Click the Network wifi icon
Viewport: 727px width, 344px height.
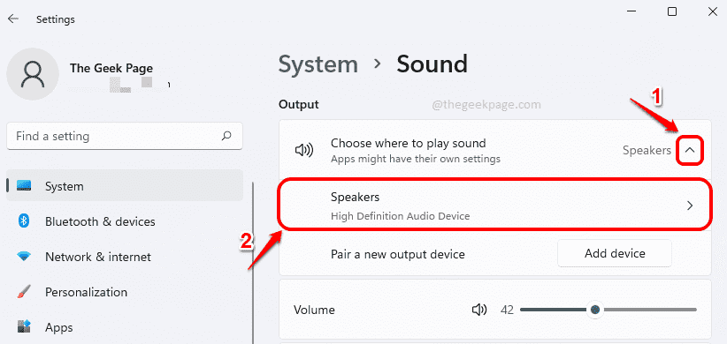click(x=24, y=257)
